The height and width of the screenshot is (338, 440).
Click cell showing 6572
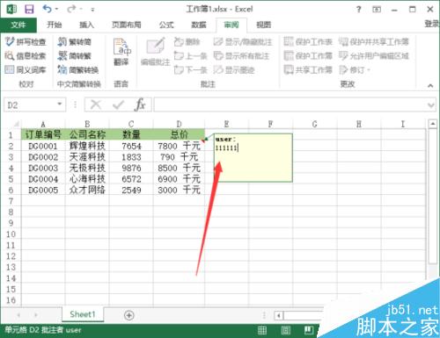pos(131,179)
